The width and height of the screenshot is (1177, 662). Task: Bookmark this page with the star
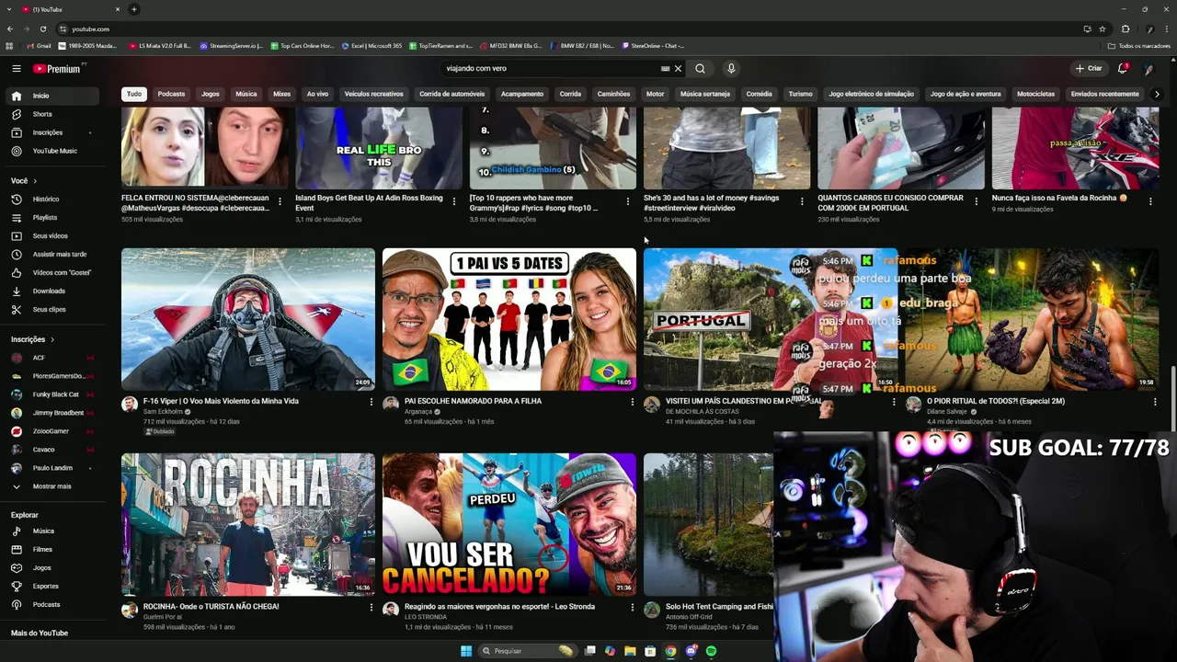(x=1103, y=29)
